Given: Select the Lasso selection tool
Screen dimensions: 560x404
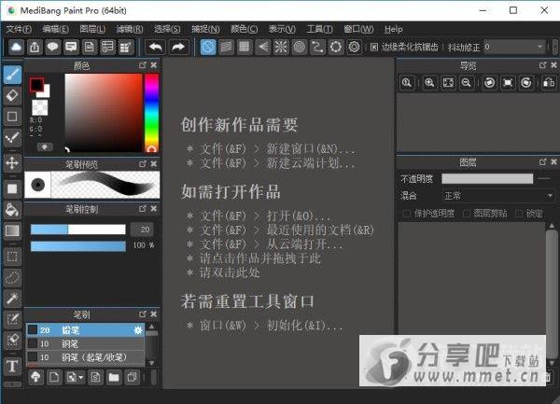Looking at the screenshot, I should click(12, 277).
